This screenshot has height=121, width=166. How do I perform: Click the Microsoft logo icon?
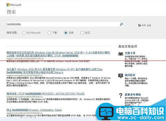[8, 5]
